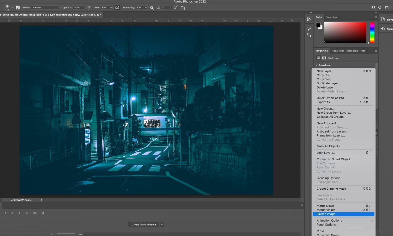Click the brush angle field showing 0°

click(x=166, y=8)
